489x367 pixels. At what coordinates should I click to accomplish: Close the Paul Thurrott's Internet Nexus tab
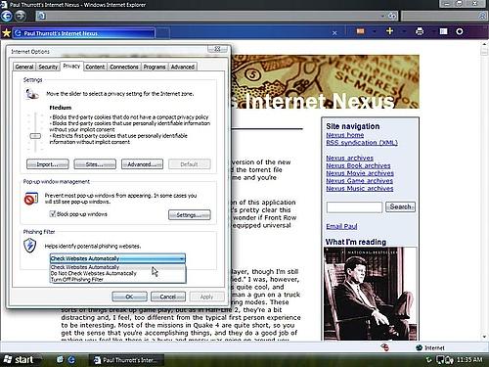334,33
